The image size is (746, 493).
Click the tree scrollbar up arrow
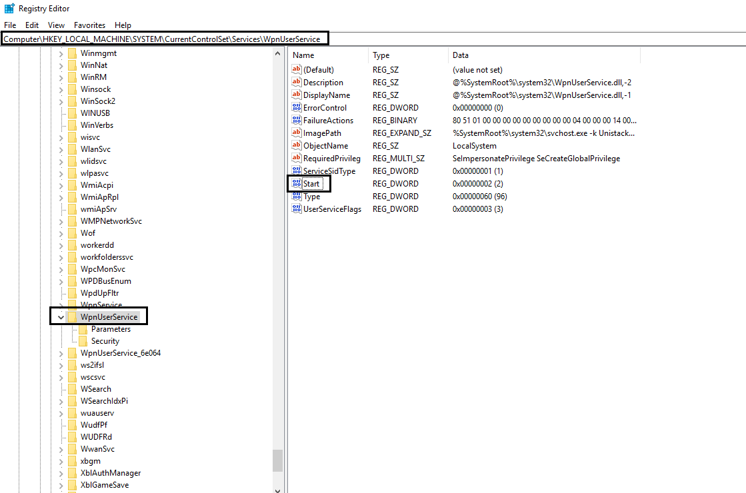(278, 54)
